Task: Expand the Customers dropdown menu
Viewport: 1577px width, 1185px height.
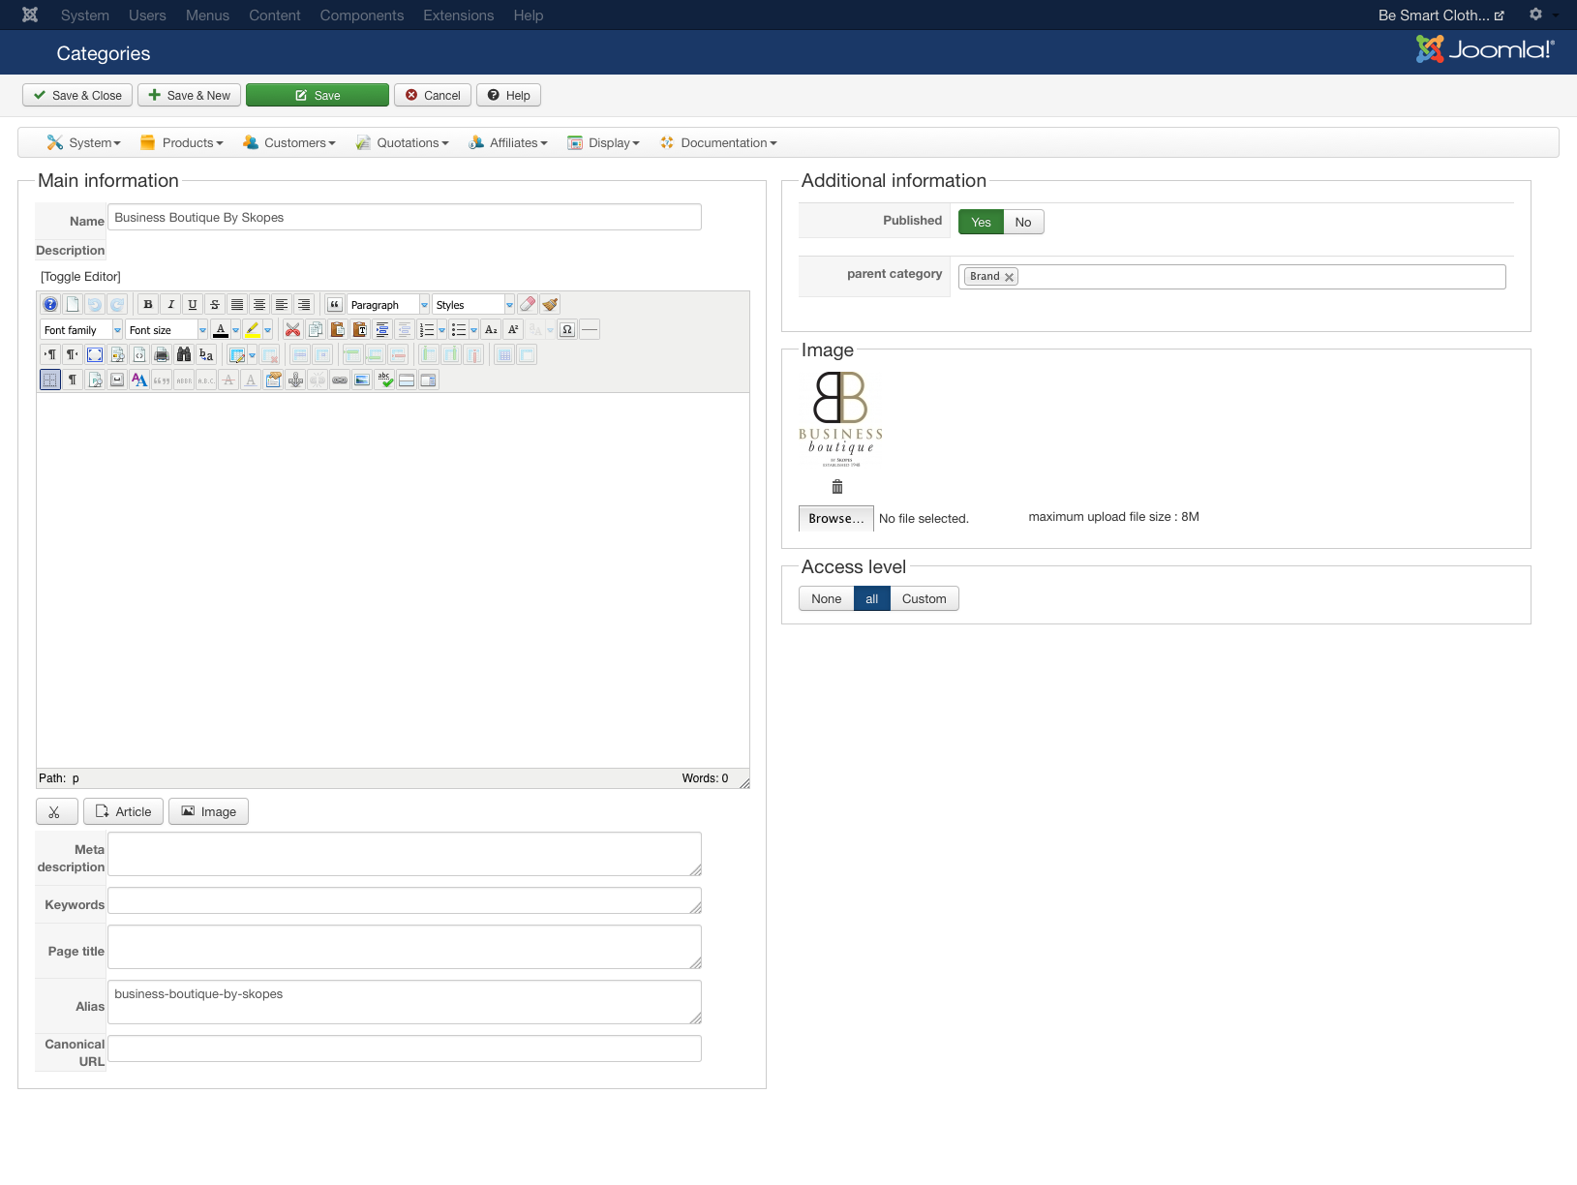Action: (x=289, y=143)
